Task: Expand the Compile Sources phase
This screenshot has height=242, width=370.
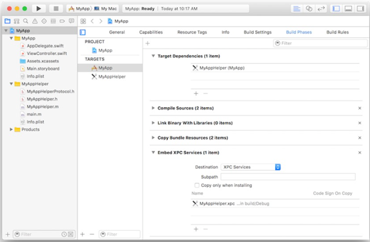Action: point(153,108)
